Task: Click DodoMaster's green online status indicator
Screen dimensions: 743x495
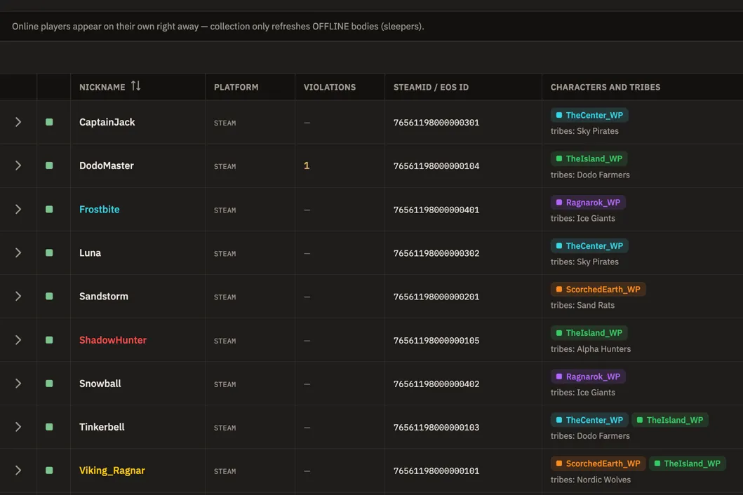Action: click(x=49, y=165)
